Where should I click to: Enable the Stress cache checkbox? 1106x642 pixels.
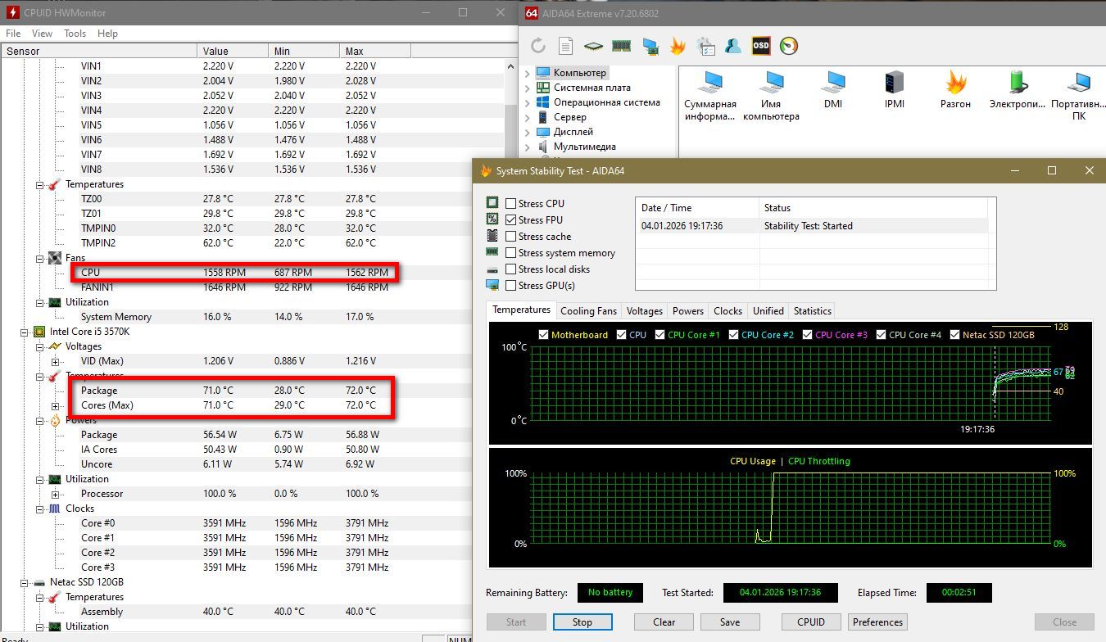[511, 237]
